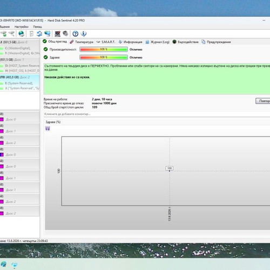Click the 'Никакви действия не са нужни.' text
Viewport: 270px width, 270px height.
[67, 77]
